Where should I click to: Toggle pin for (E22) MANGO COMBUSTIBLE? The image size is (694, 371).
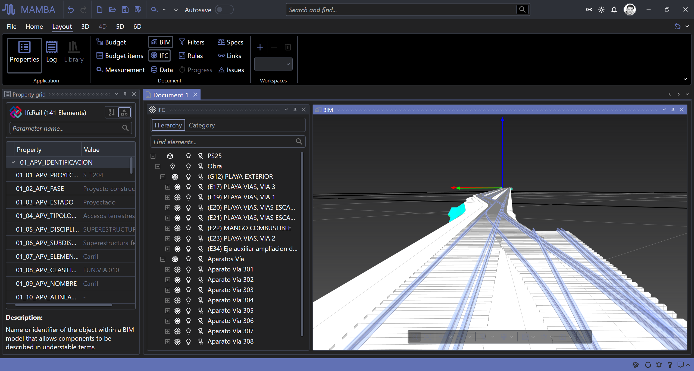(201, 228)
